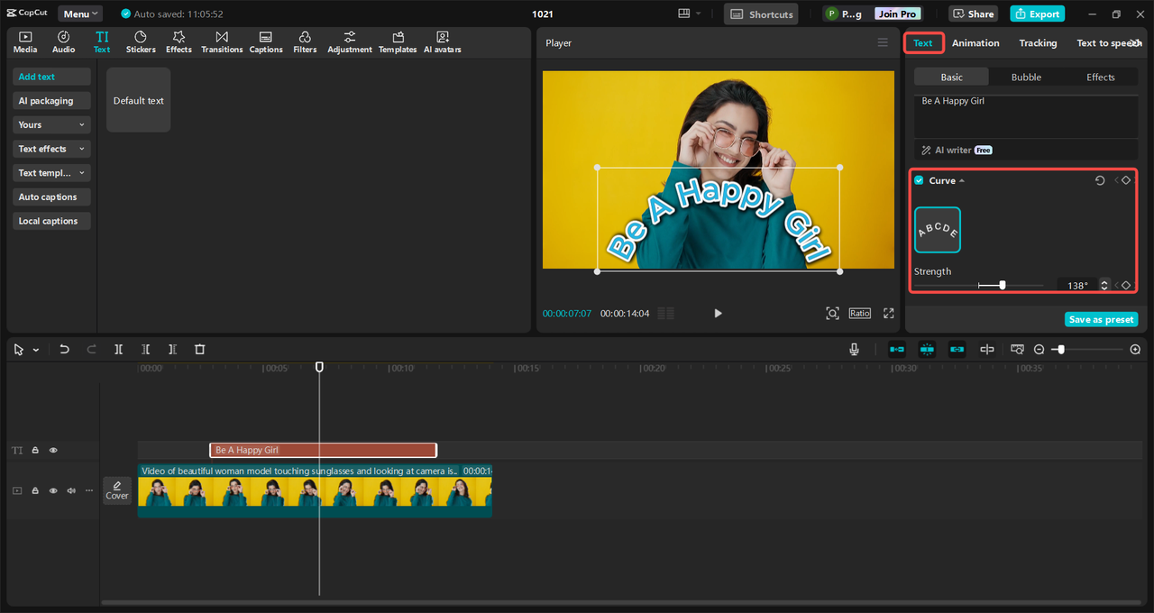Click the microphone record voiceover icon

(x=854, y=349)
